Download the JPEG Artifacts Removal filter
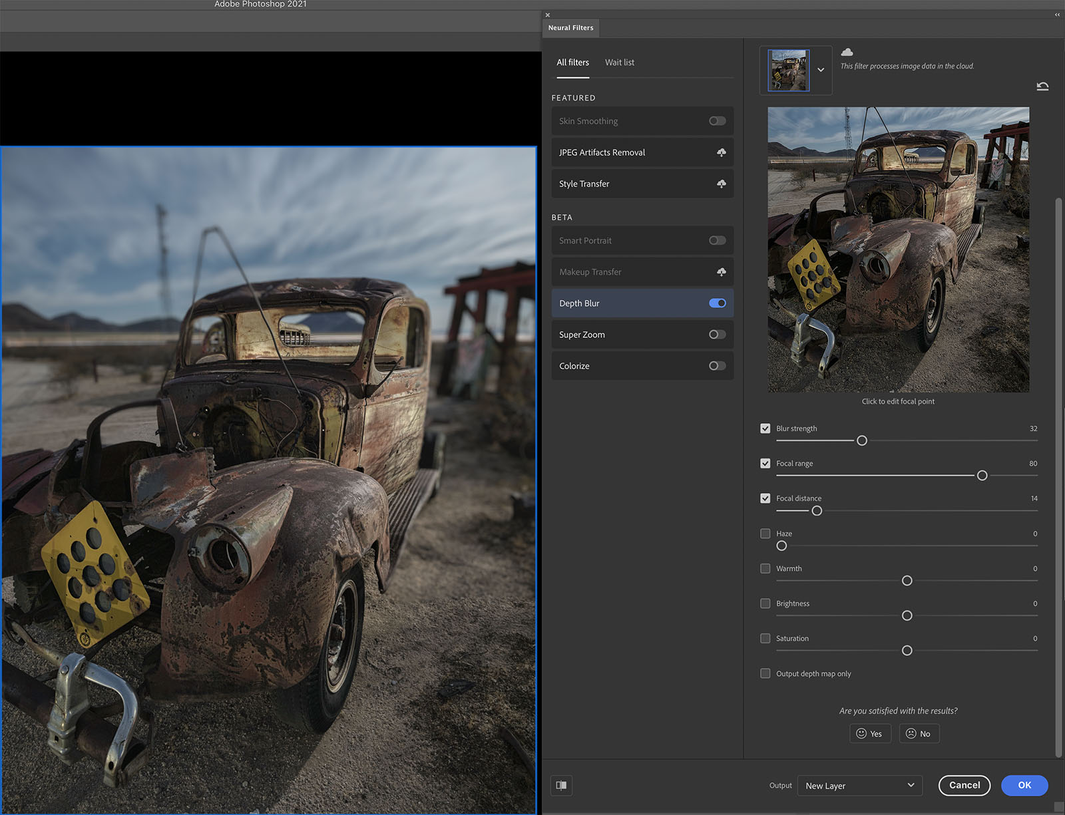The height and width of the screenshot is (815, 1065). pyautogui.click(x=721, y=152)
